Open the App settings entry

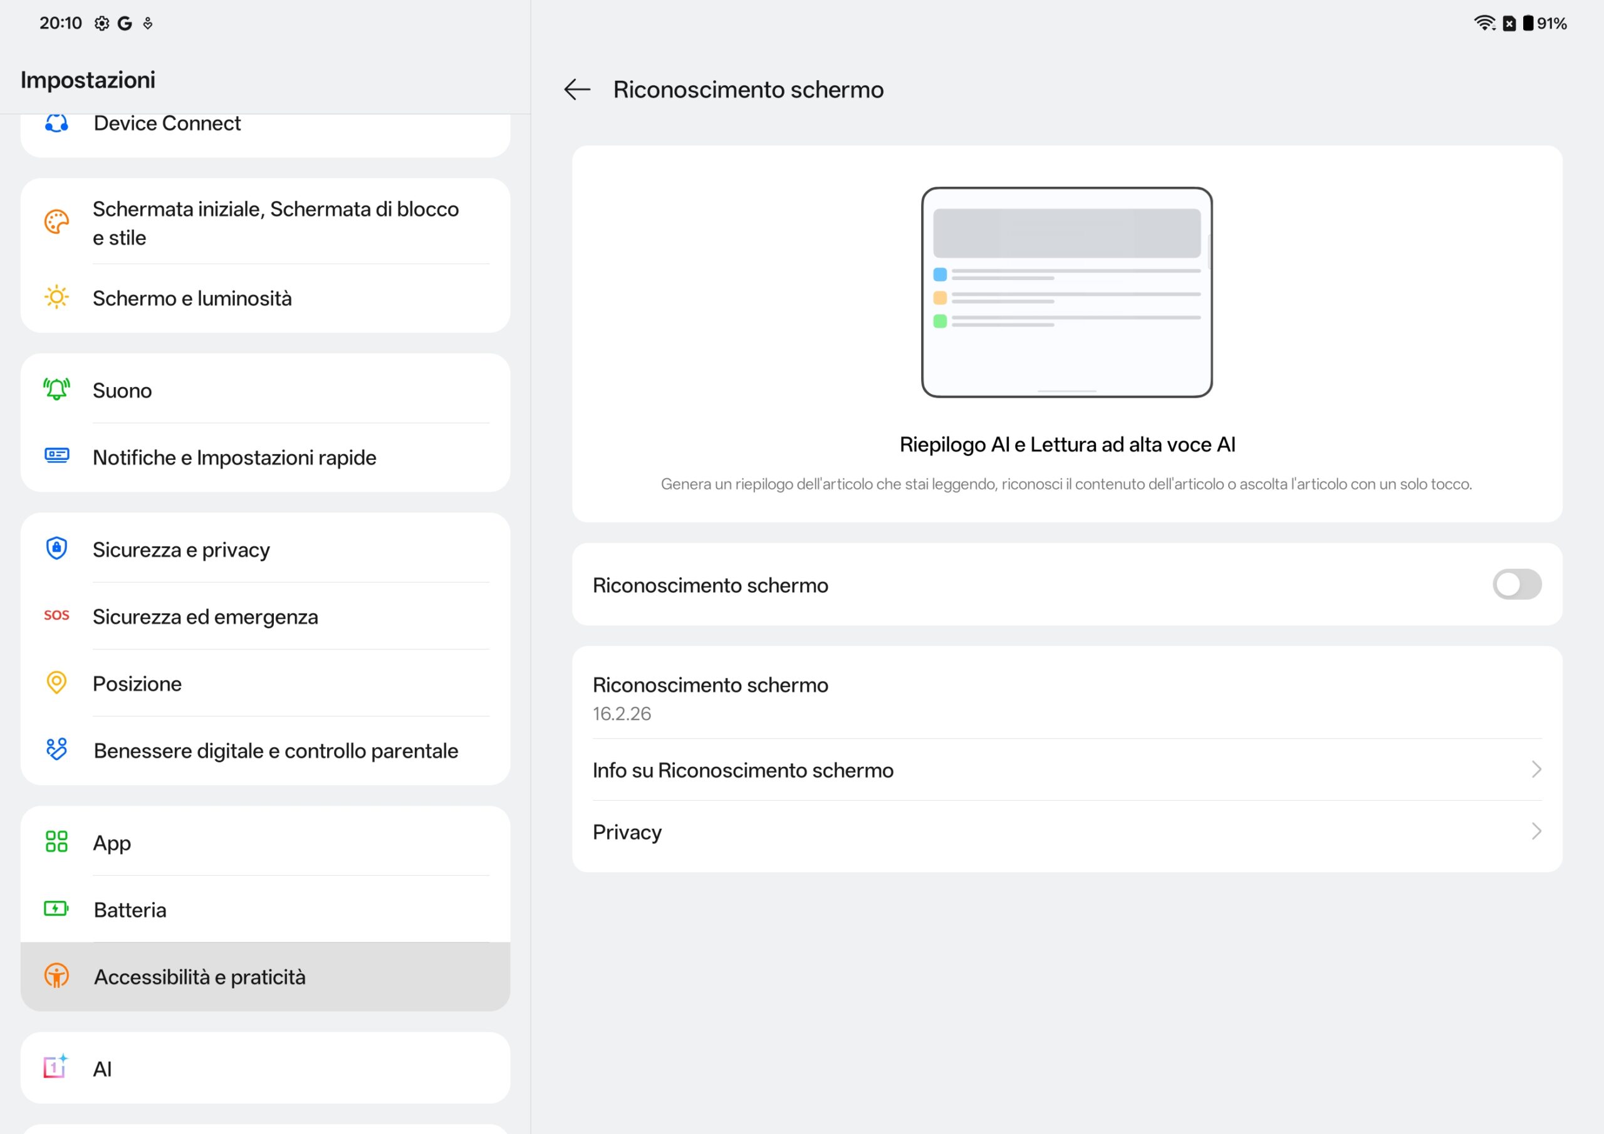pyautogui.click(x=112, y=843)
